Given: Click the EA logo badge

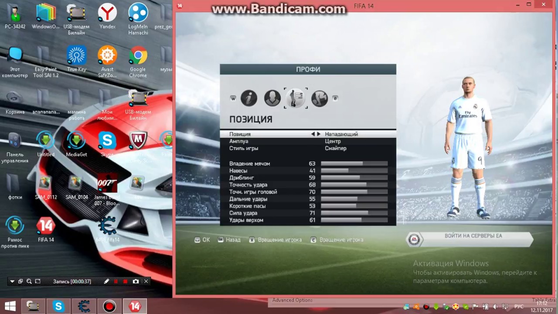Looking at the screenshot, I should (x=414, y=239).
